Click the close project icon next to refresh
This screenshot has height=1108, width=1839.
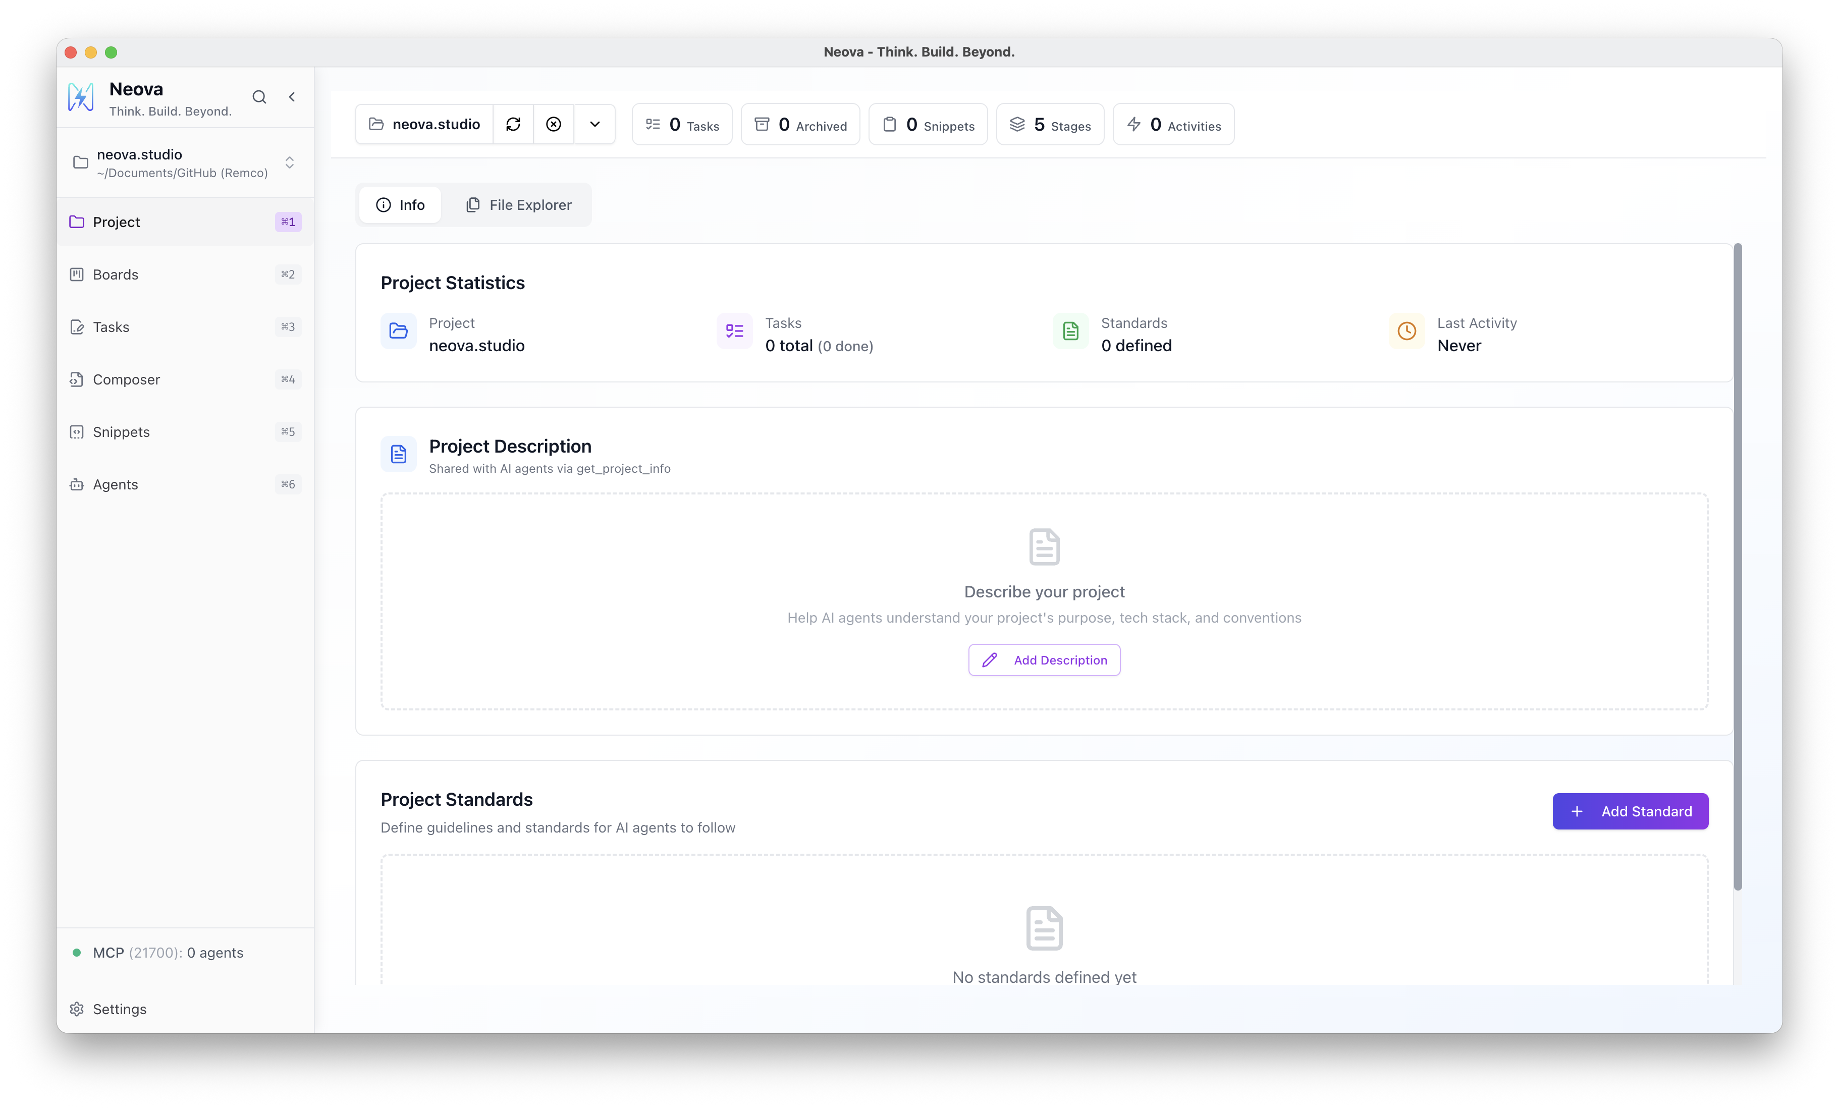point(553,124)
